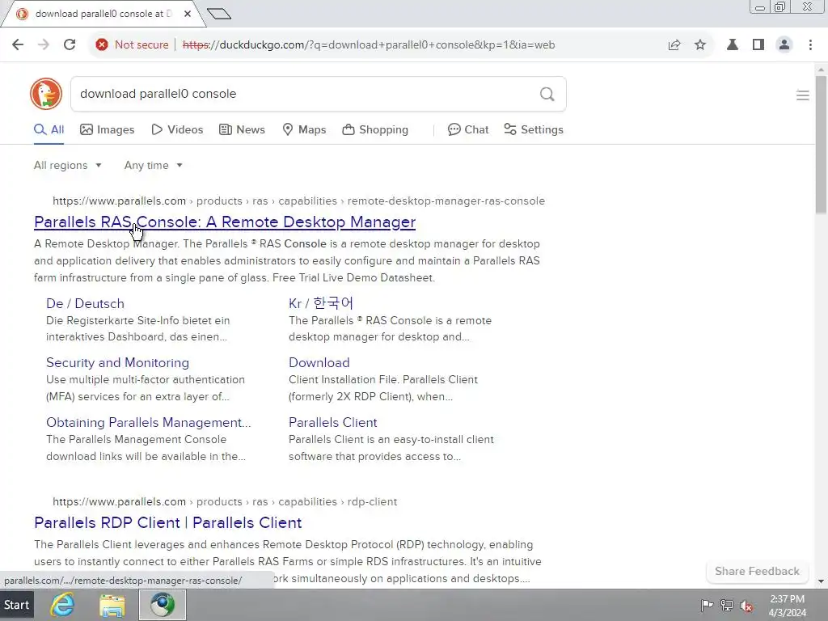Click the Share Feedback button
The image size is (828, 621).
coord(757,572)
